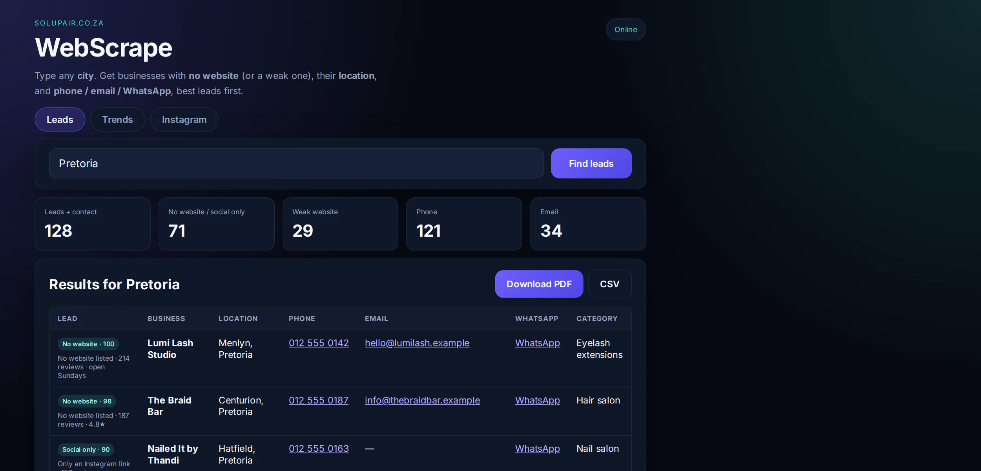Click business name 'The Braid Bar'
The image size is (981, 471).
click(x=170, y=406)
